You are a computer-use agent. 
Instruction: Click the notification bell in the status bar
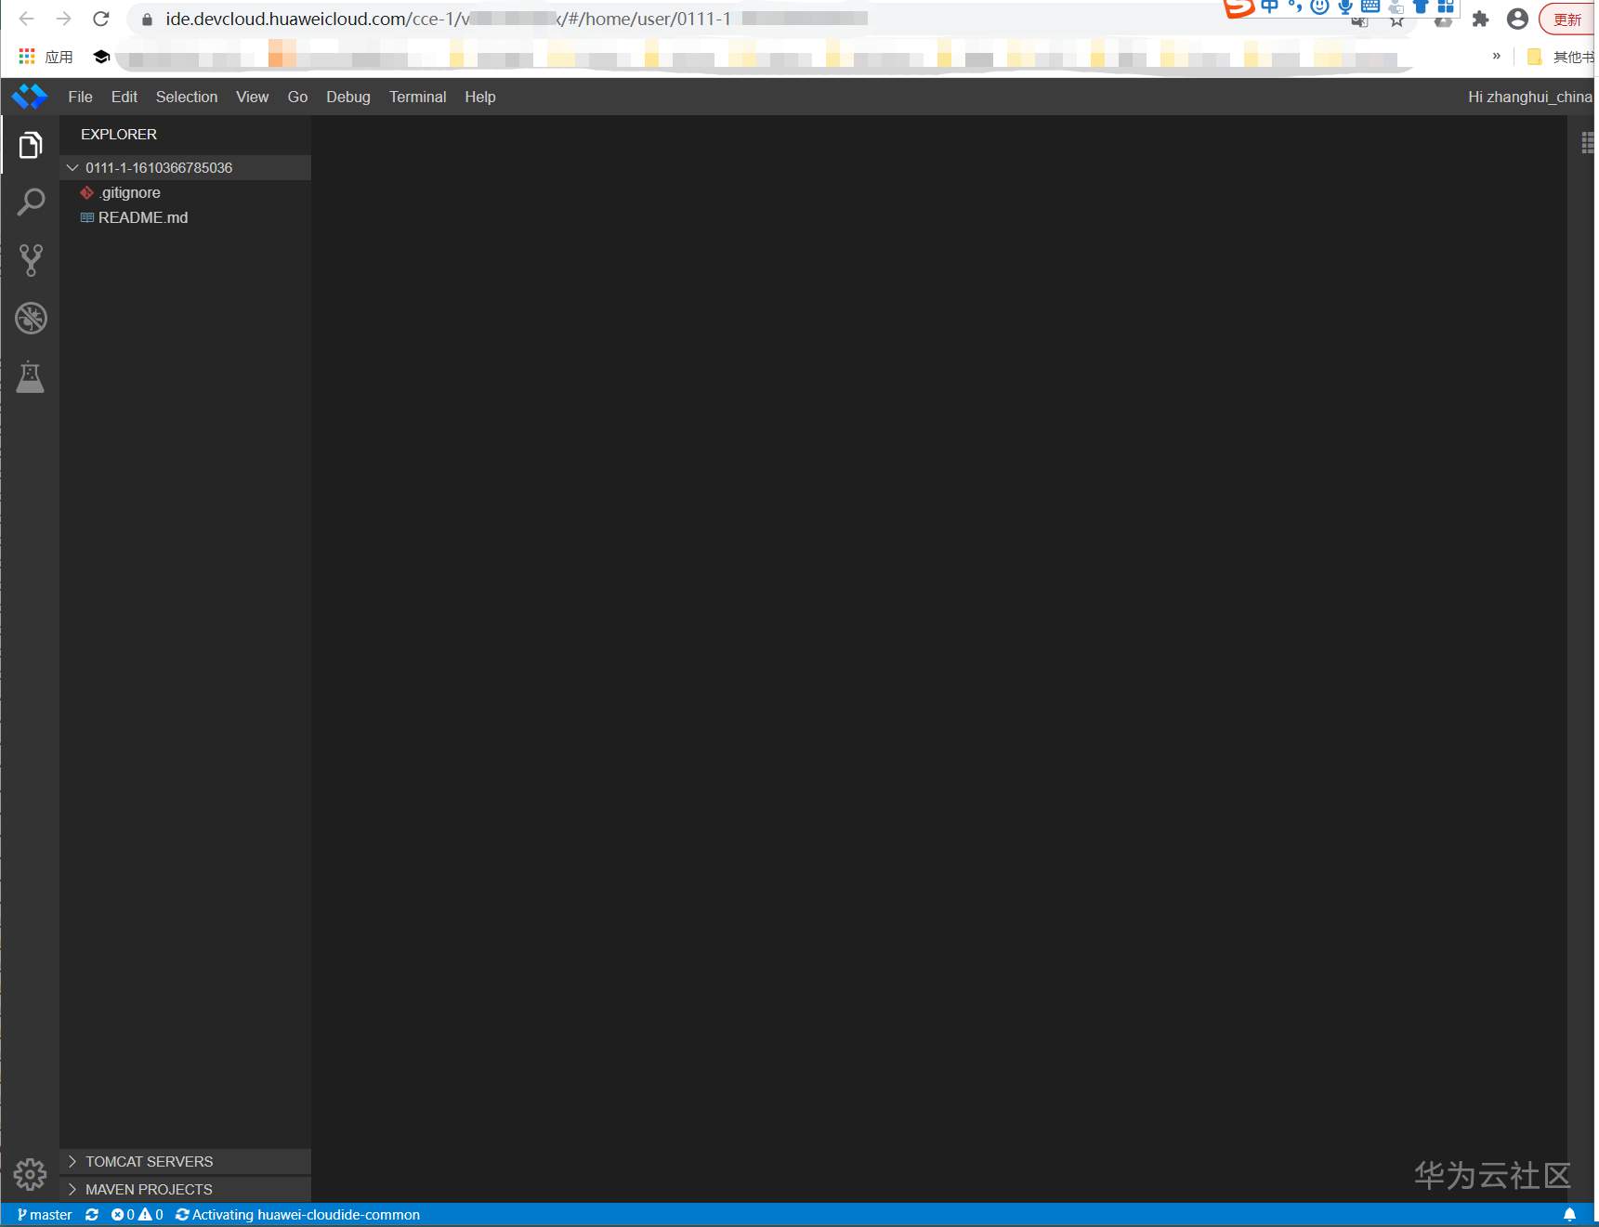pos(1569,1215)
